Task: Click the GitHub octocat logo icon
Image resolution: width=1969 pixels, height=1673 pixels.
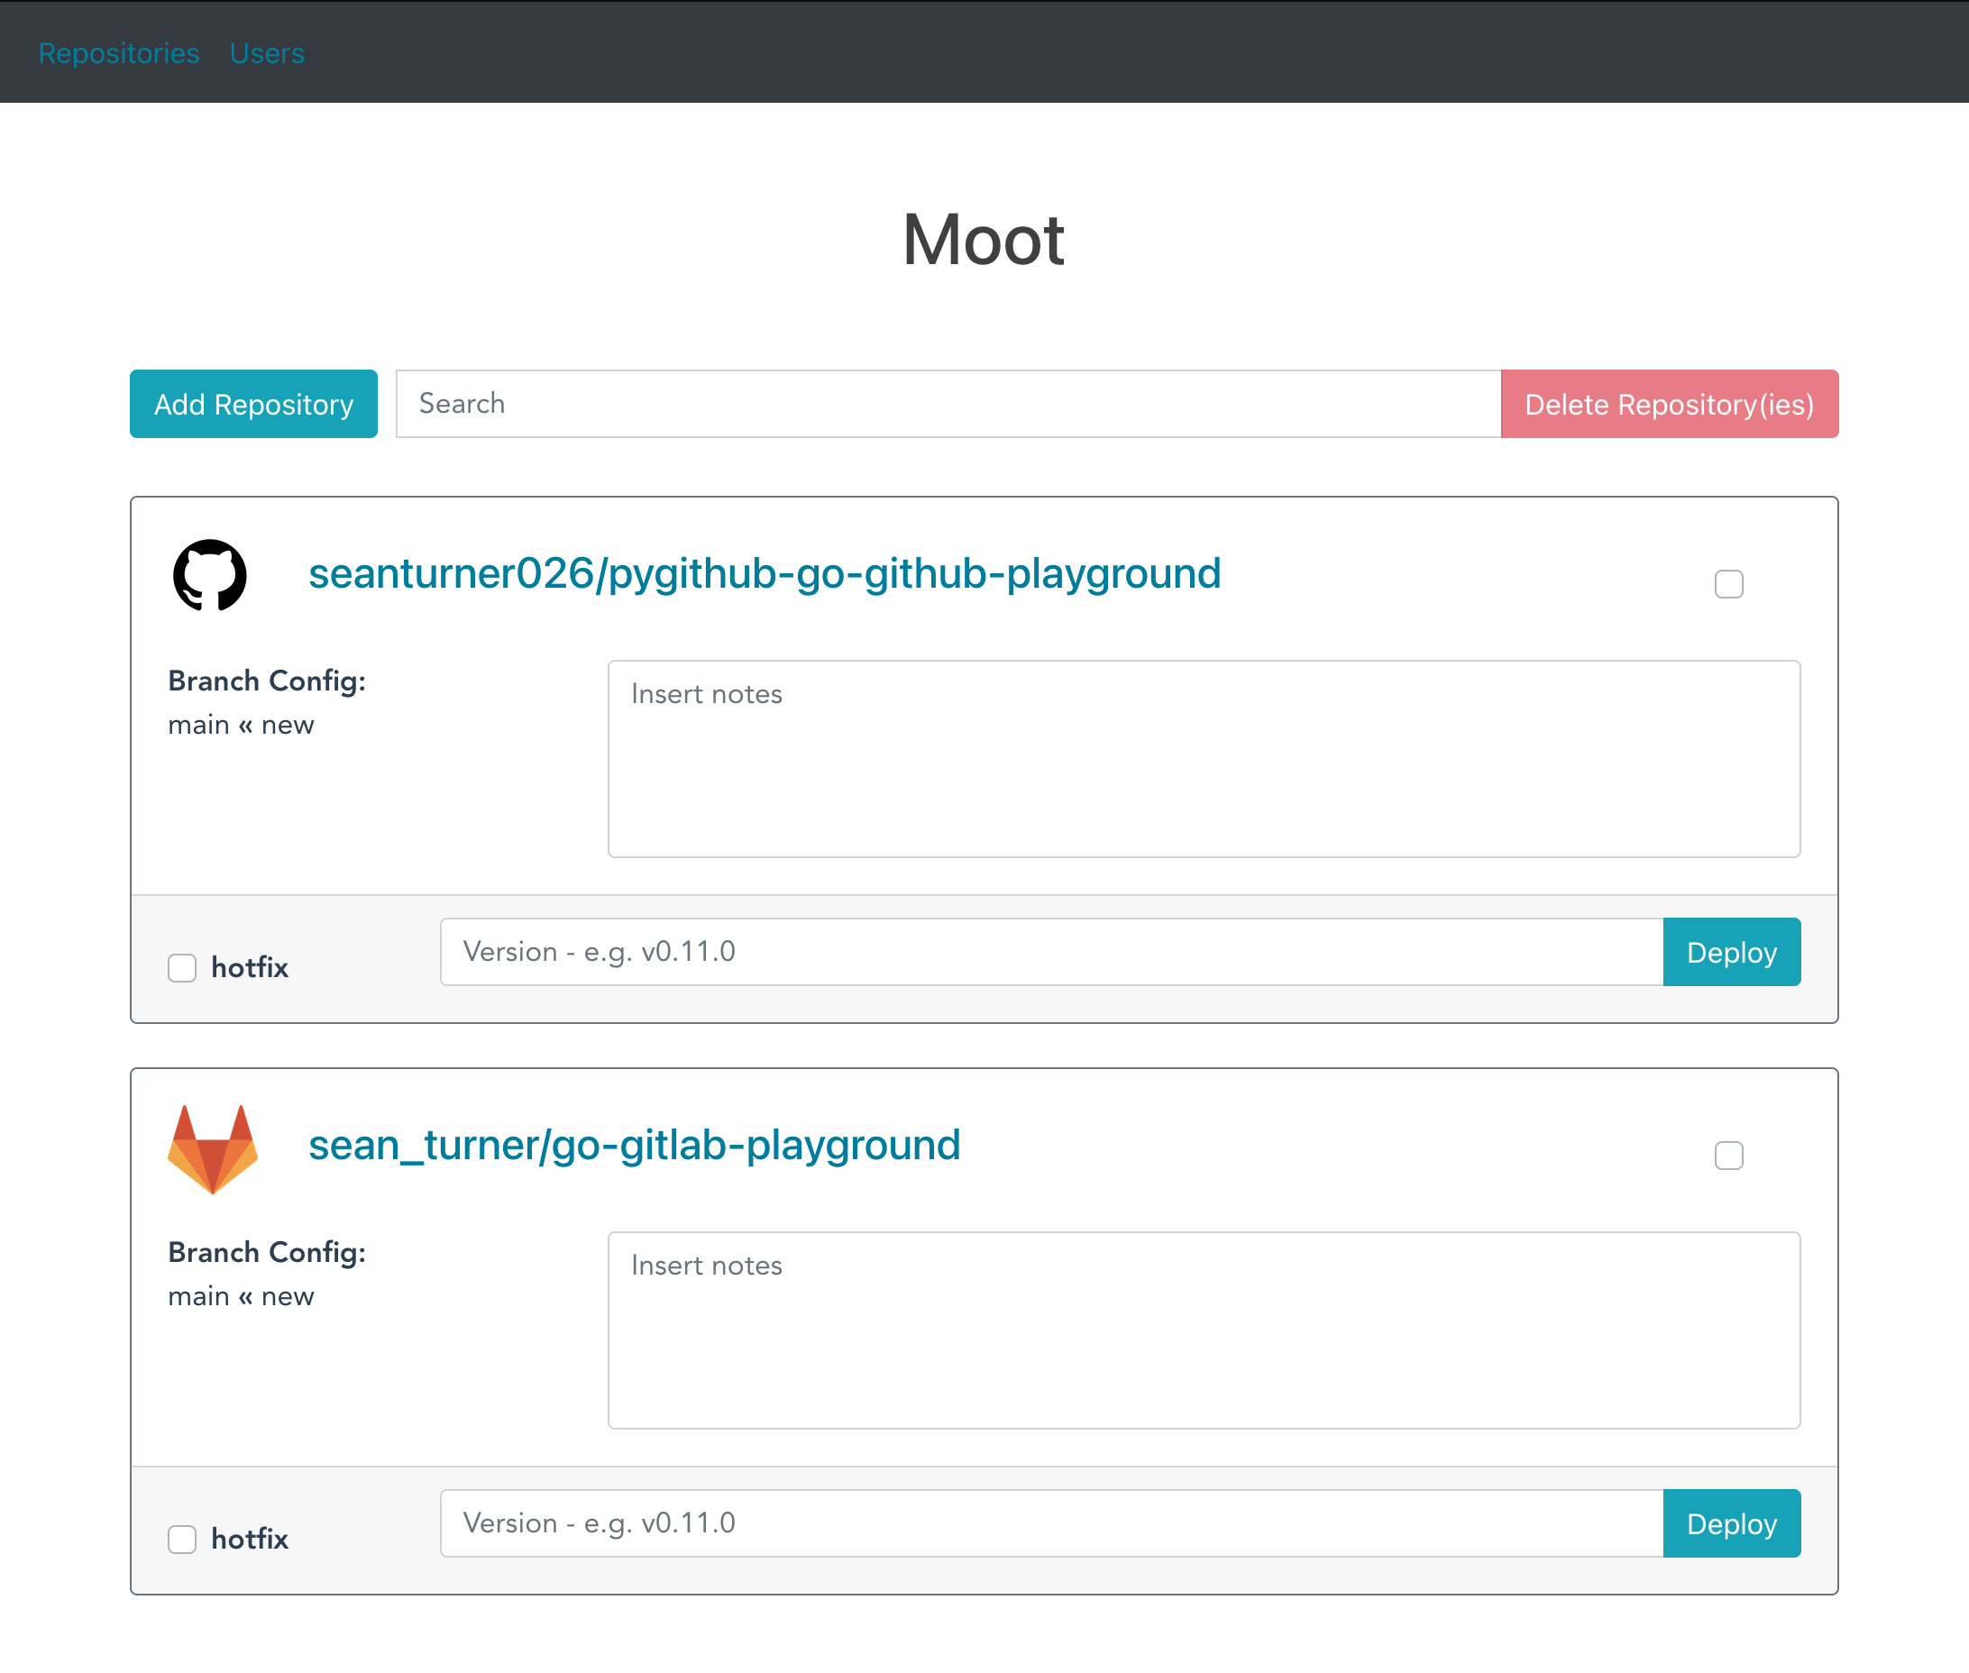Action: click(209, 575)
